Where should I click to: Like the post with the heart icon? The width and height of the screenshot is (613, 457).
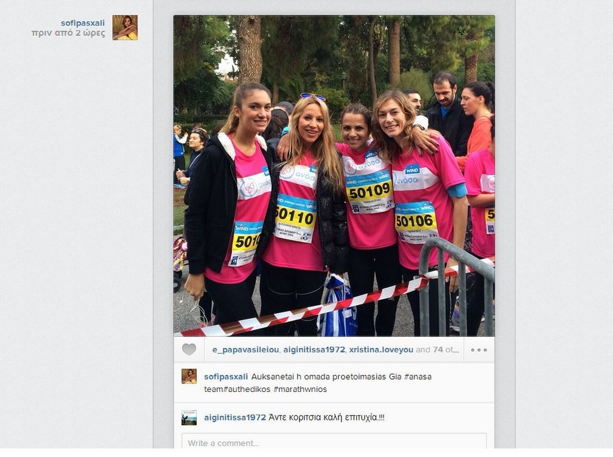click(189, 349)
